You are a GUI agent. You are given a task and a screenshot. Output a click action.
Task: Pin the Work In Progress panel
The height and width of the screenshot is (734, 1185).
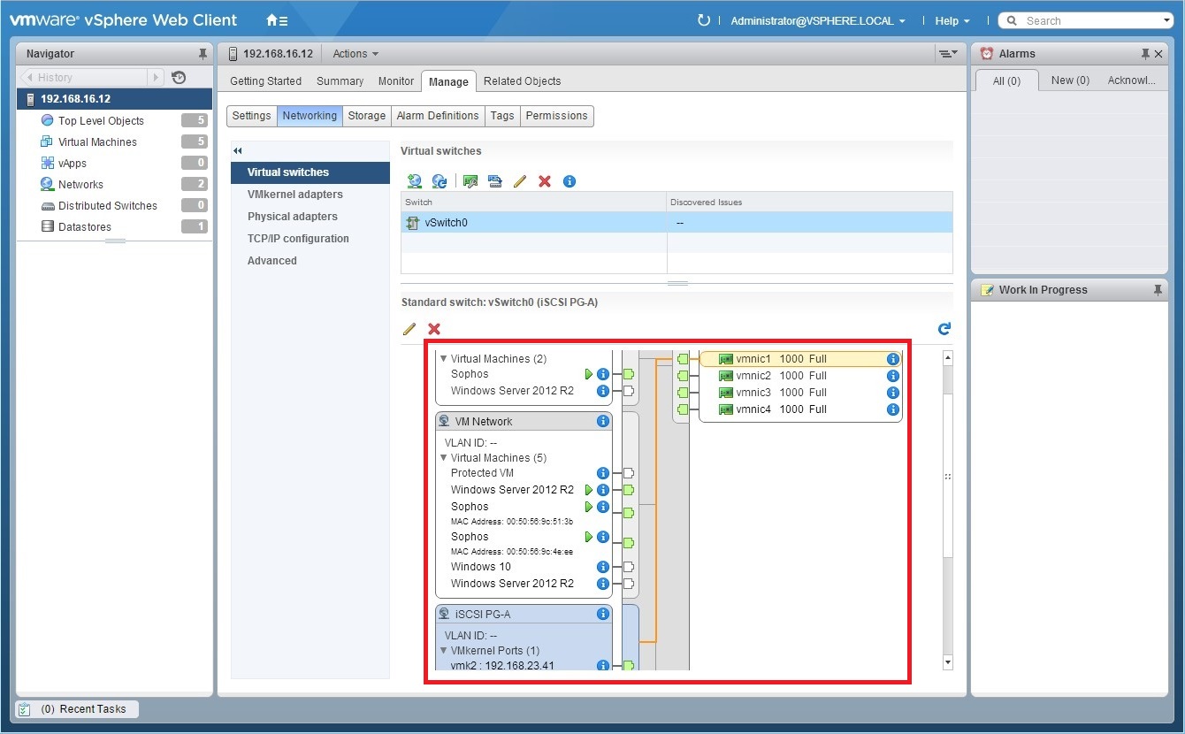1158,289
